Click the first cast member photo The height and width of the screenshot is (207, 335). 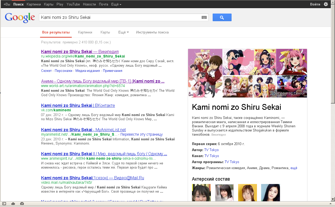click(201, 193)
